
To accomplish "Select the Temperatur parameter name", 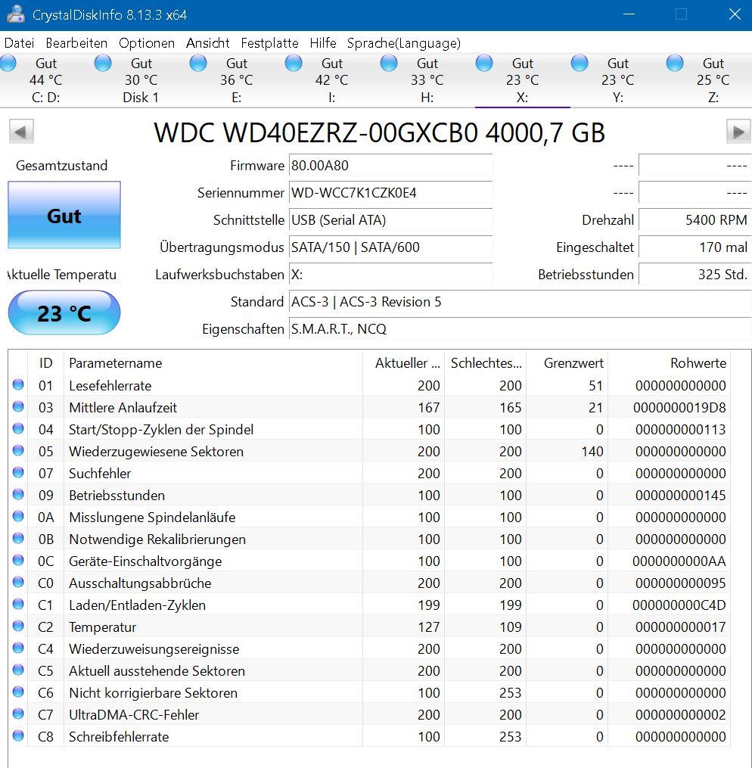I will [x=102, y=627].
